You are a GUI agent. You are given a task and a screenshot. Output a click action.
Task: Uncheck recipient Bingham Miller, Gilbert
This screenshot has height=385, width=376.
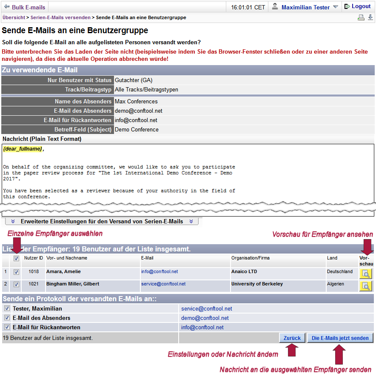16,284
